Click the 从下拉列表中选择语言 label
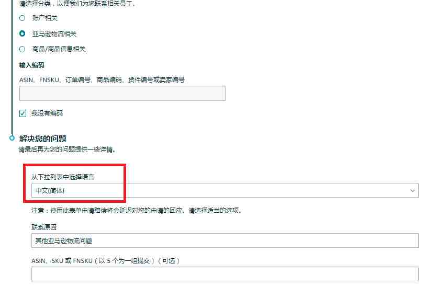Screen dimensions: 437x287 [x=63, y=177]
